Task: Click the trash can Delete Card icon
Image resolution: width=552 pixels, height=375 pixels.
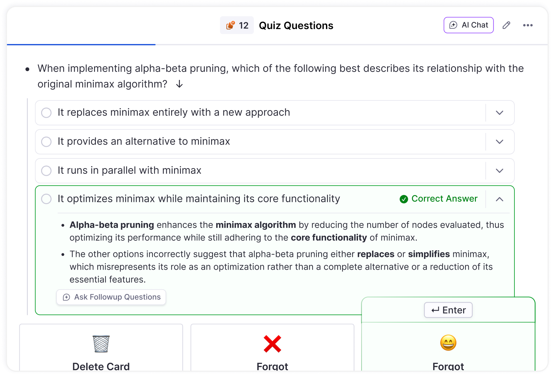Action: (101, 344)
